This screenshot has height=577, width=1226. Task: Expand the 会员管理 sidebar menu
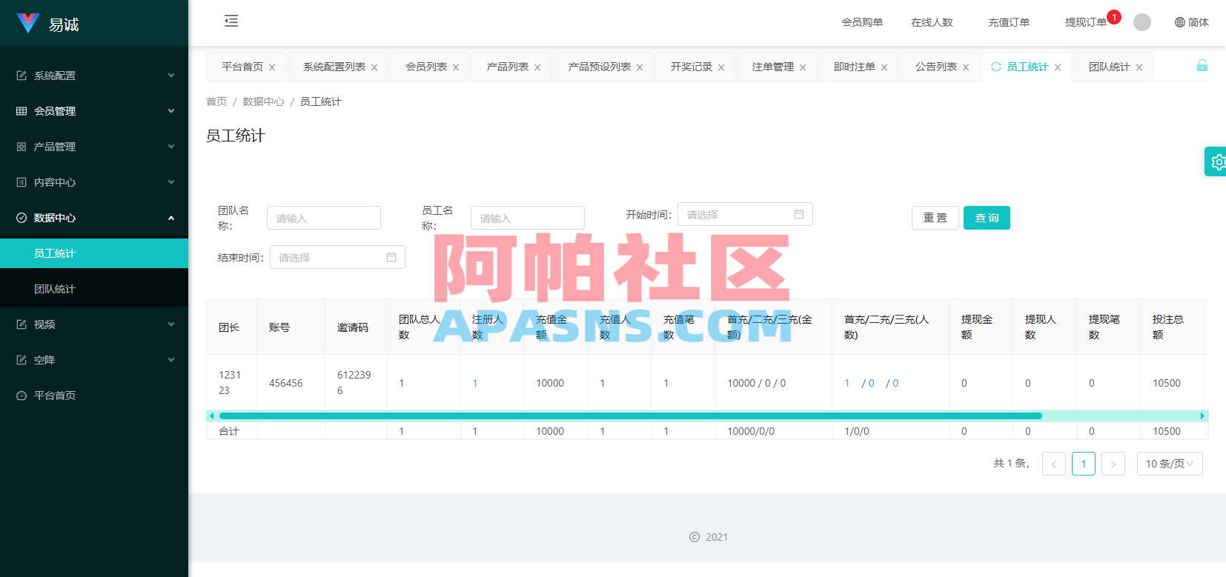[x=94, y=111]
